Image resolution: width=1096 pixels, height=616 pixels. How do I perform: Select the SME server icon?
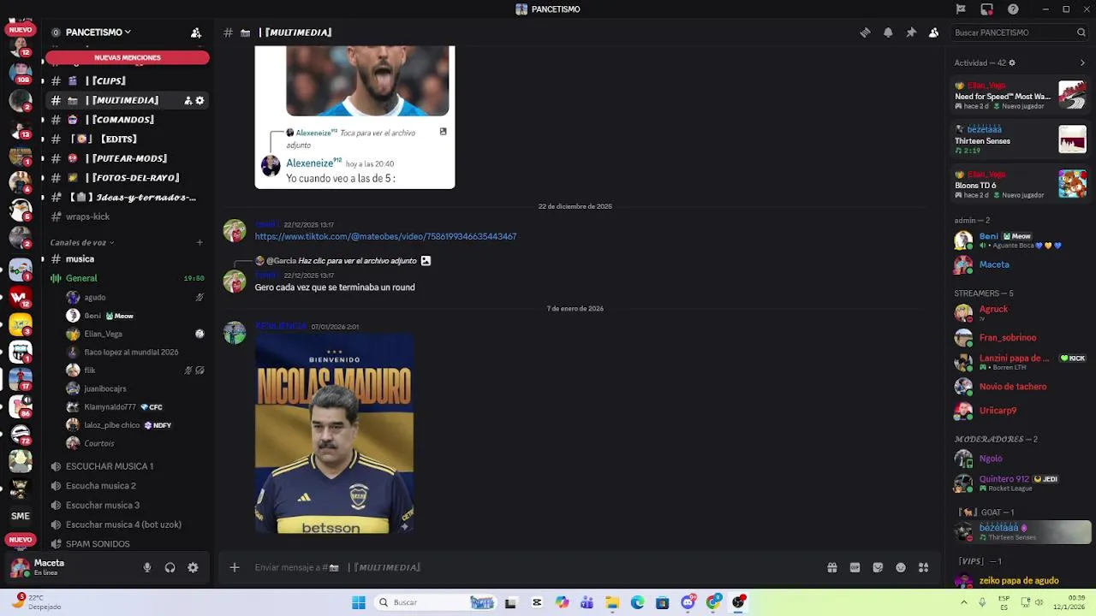click(21, 516)
